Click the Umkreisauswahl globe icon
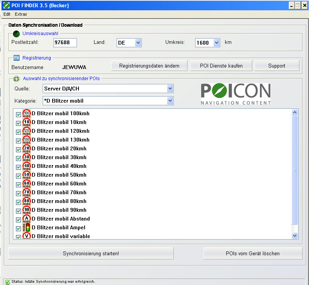 click(16, 34)
